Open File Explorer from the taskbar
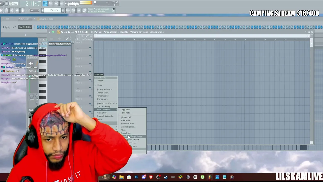 pos(121,177)
